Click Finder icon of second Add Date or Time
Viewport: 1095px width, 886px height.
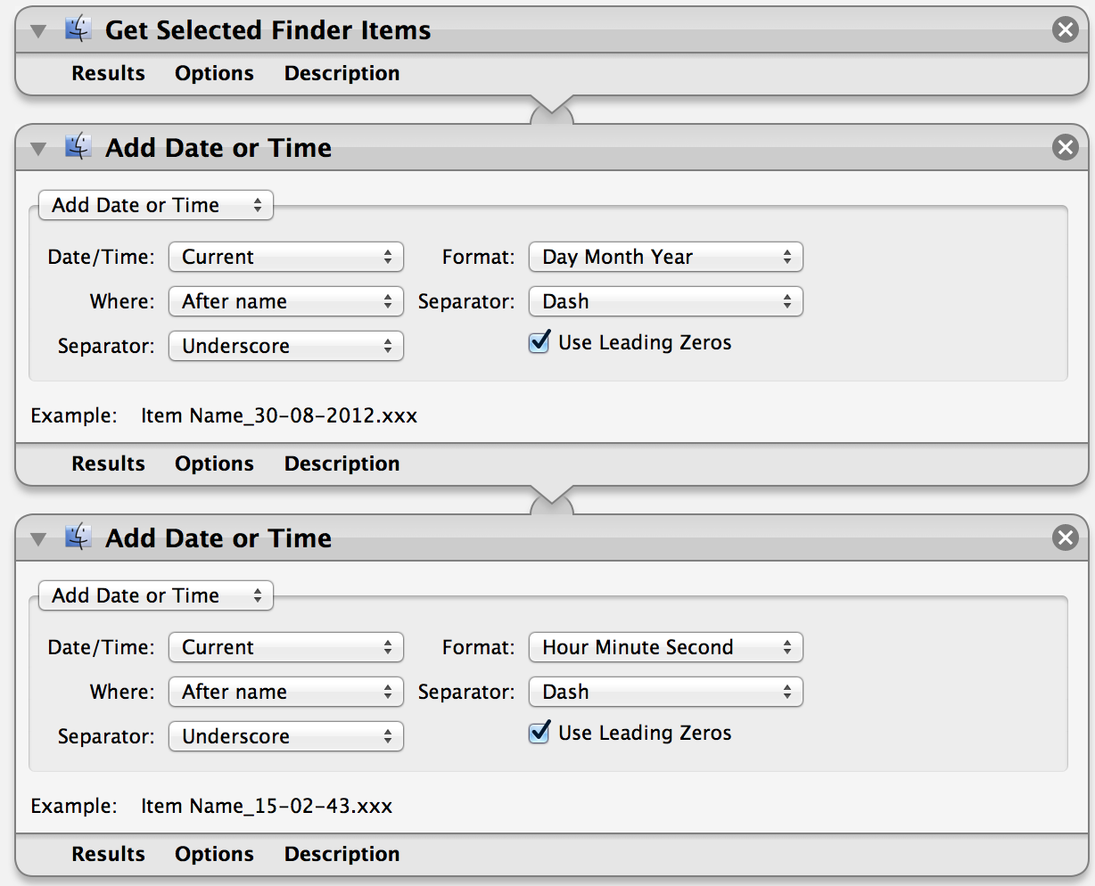[x=78, y=537]
